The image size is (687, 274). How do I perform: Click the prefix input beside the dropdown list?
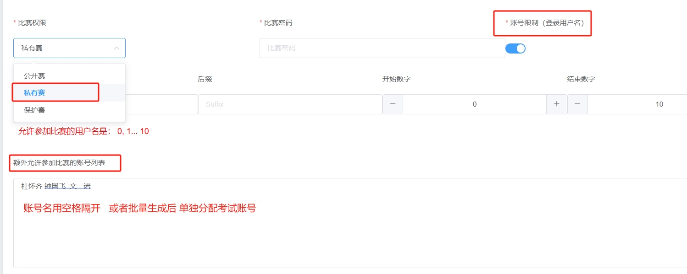coord(161,104)
